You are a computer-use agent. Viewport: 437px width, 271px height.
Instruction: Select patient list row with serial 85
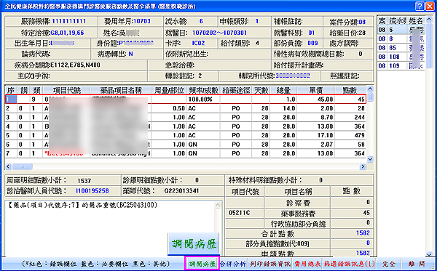pos(401,48)
